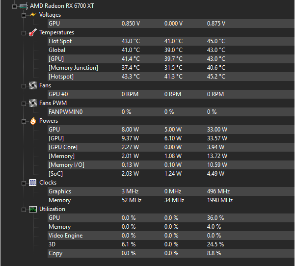The image size is (295, 266).
Task: Select the Fans PWM category label
Action: pos(53,103)
